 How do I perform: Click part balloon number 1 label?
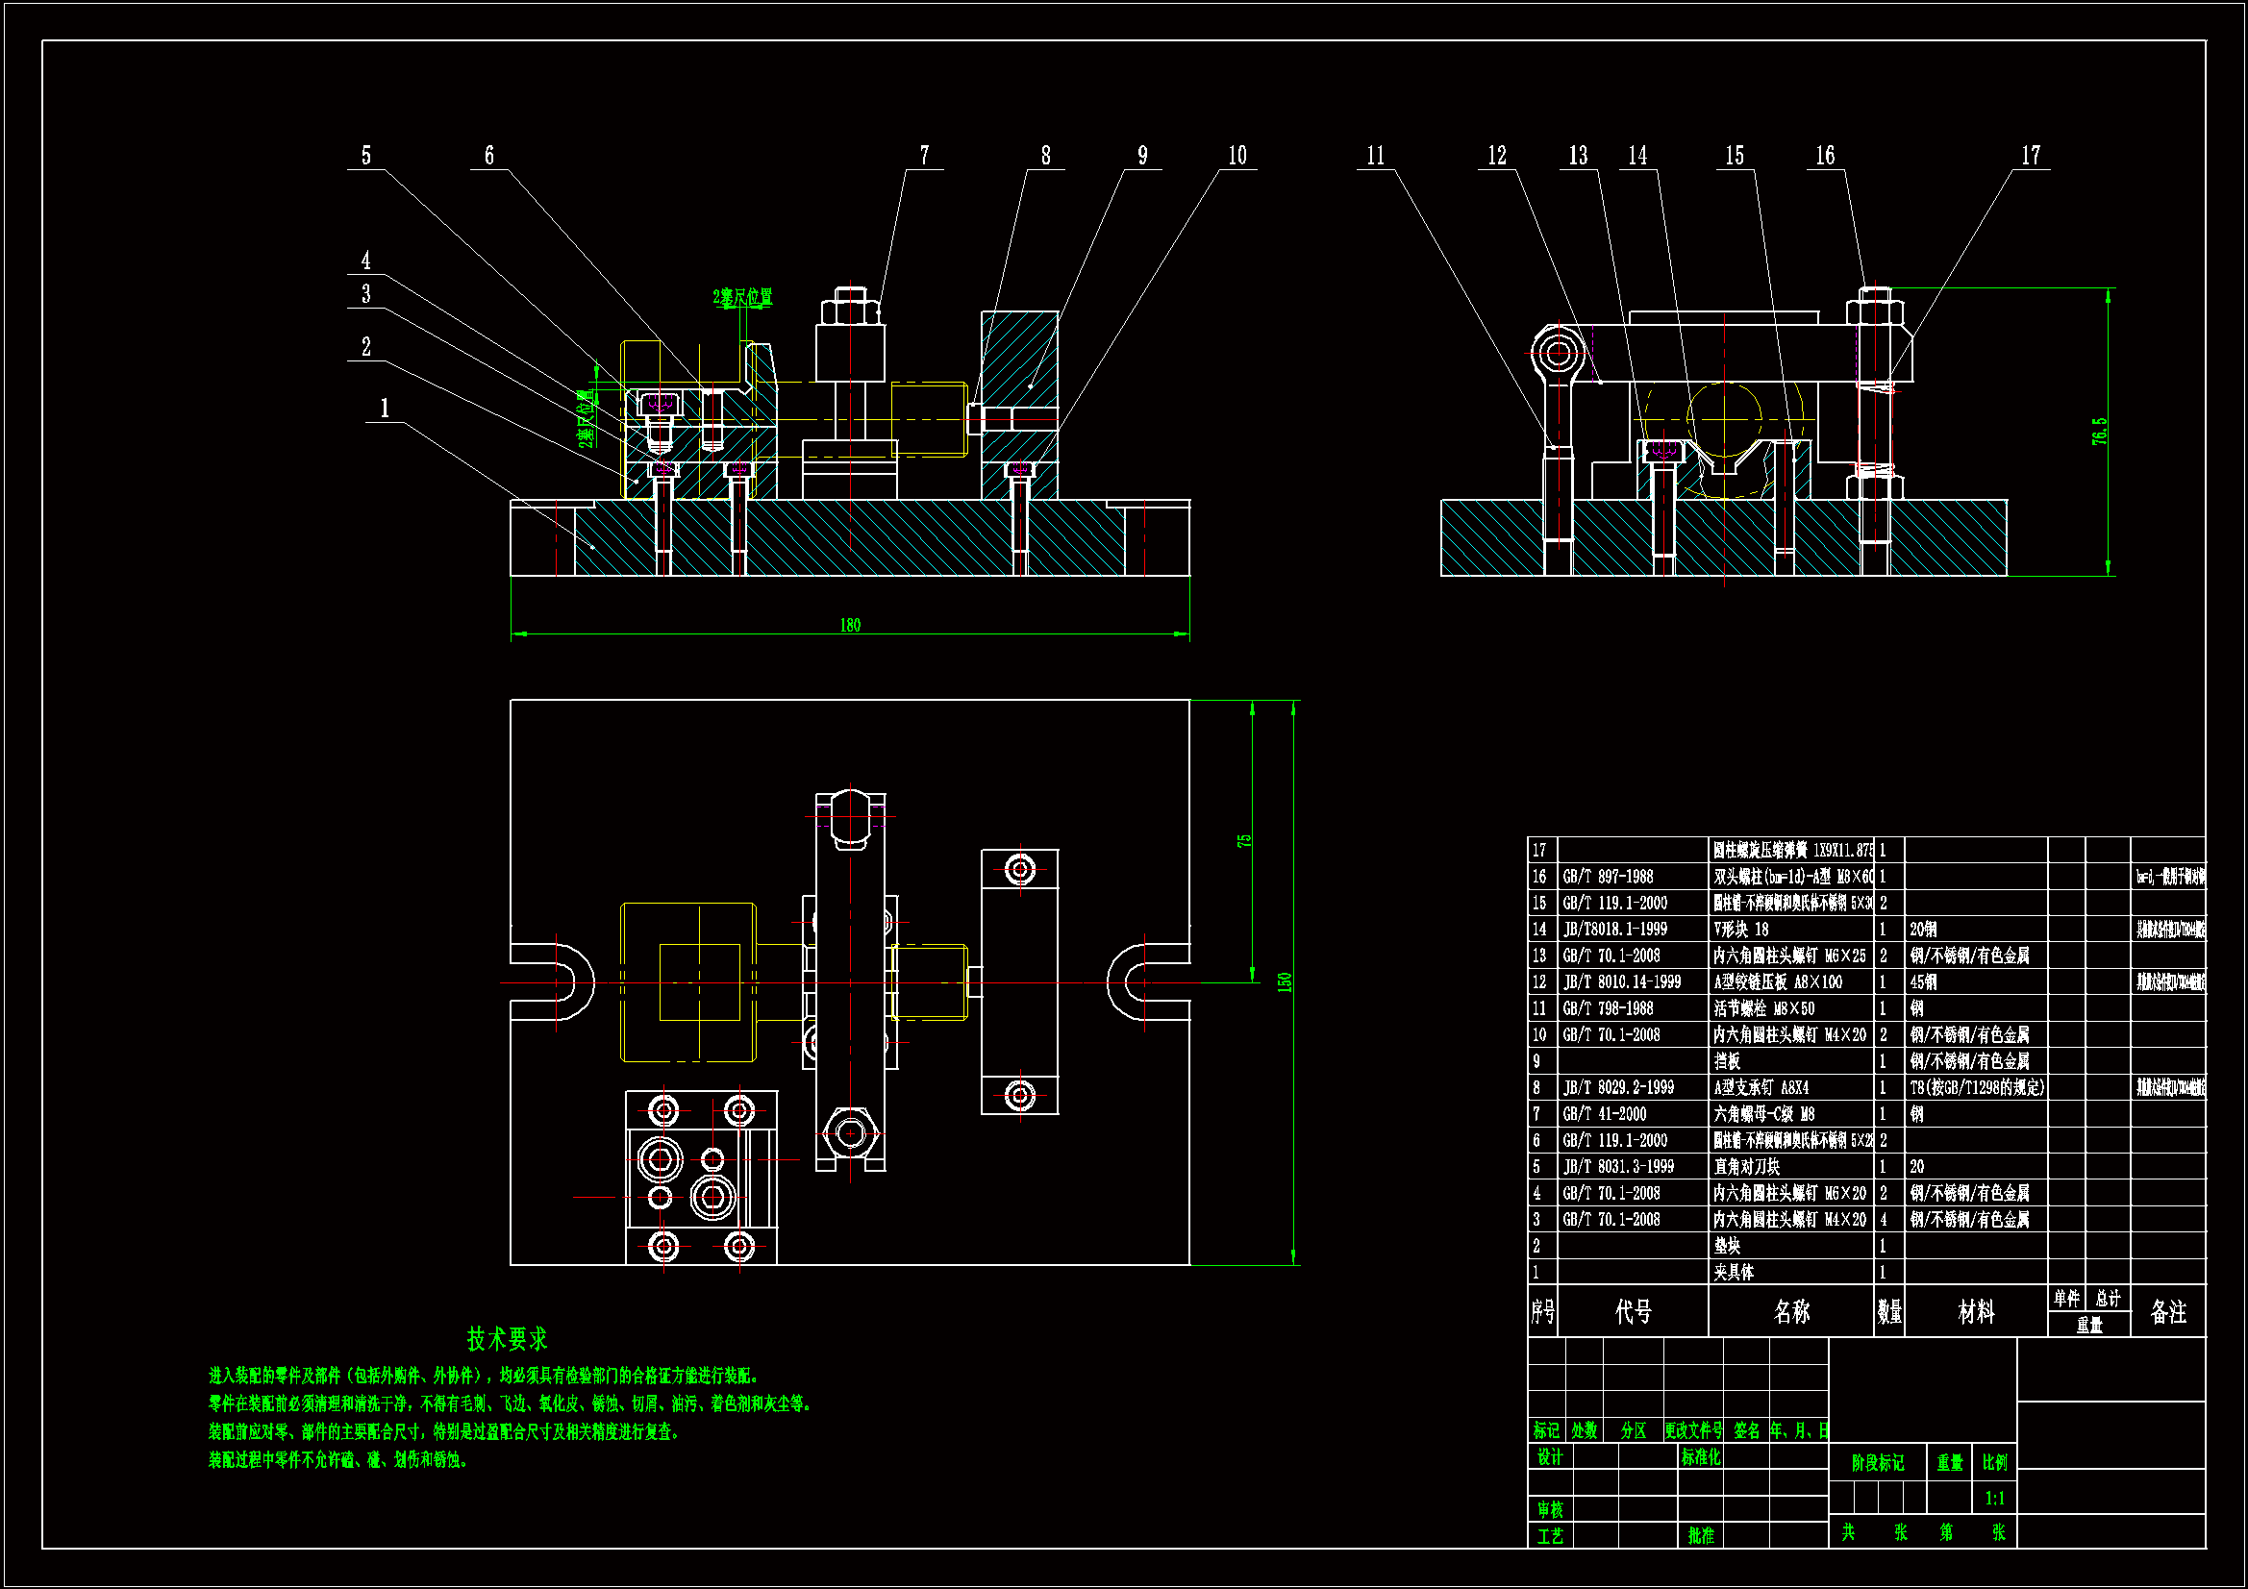coord(385,409)
